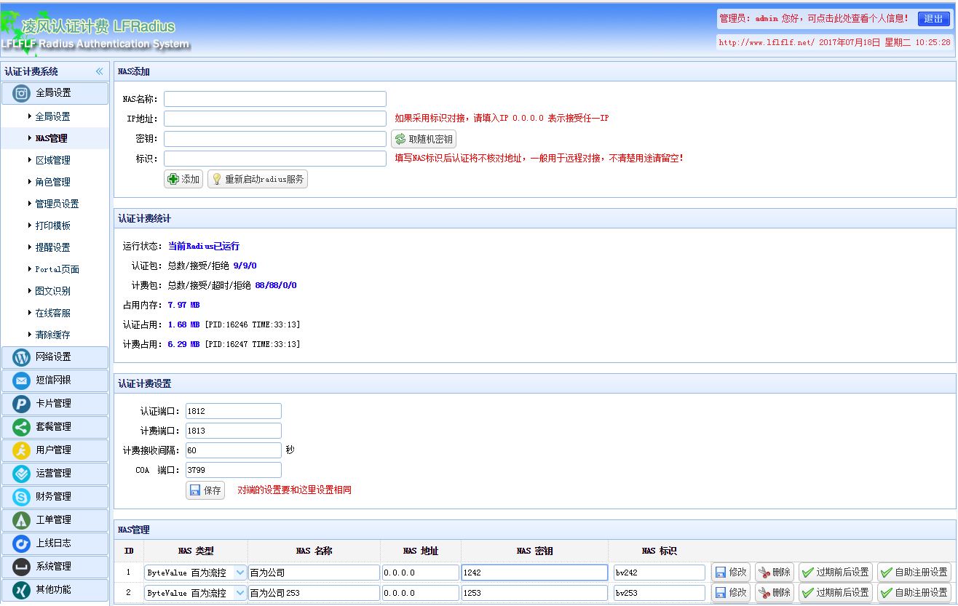Click the 卡片管理 P icon
Viewport: 958px width, 606px height.
coord(22,404)
